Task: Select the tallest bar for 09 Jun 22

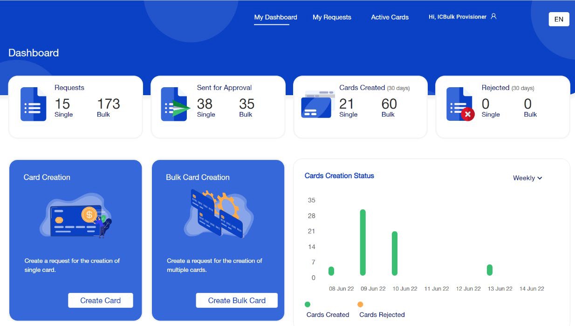Action: coord(363,243)
